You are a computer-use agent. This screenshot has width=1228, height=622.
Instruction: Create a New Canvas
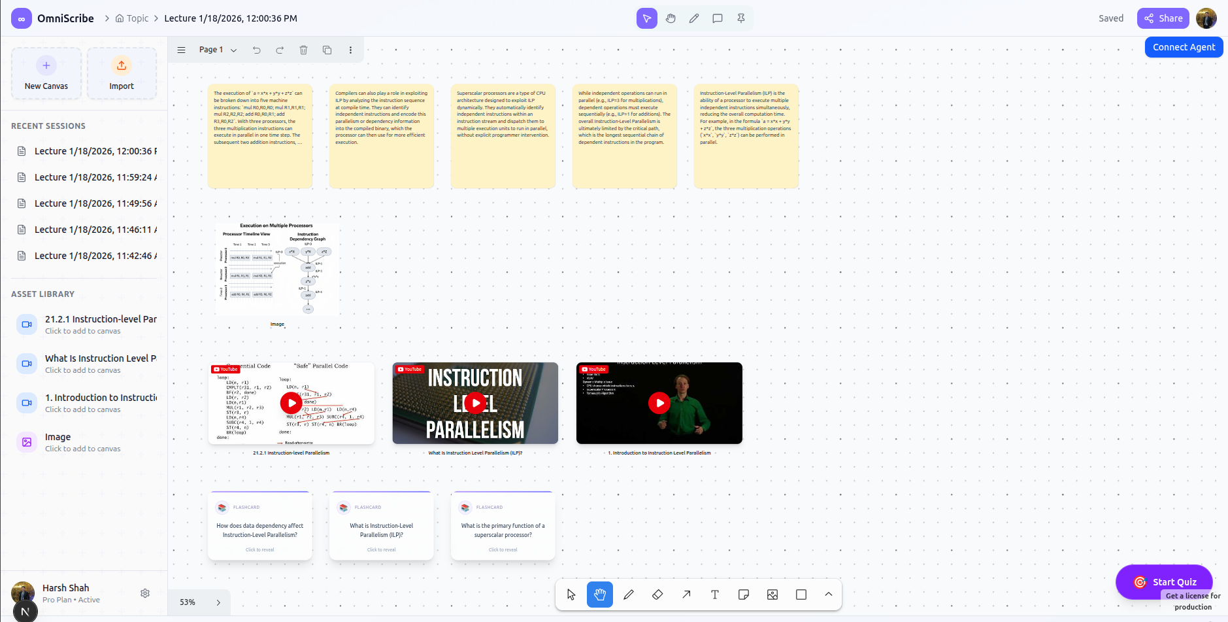tap(46, 73)
